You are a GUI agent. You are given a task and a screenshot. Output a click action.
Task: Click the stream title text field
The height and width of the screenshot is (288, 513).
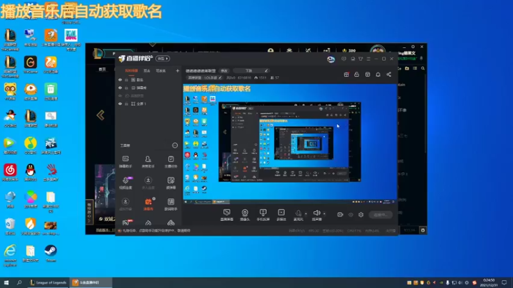(200, 70)
